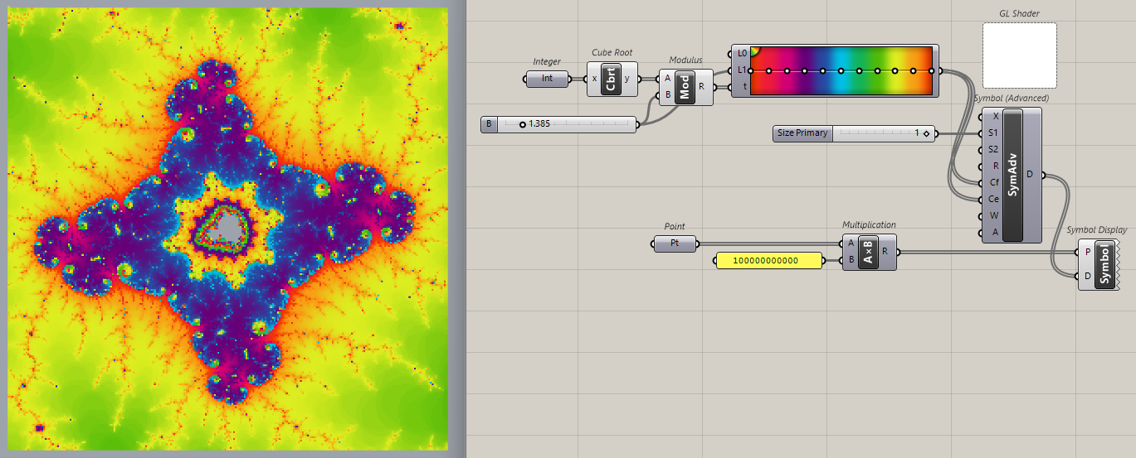
Task: Click the gradient preset corner icon
Action: (x=755, y=51)
